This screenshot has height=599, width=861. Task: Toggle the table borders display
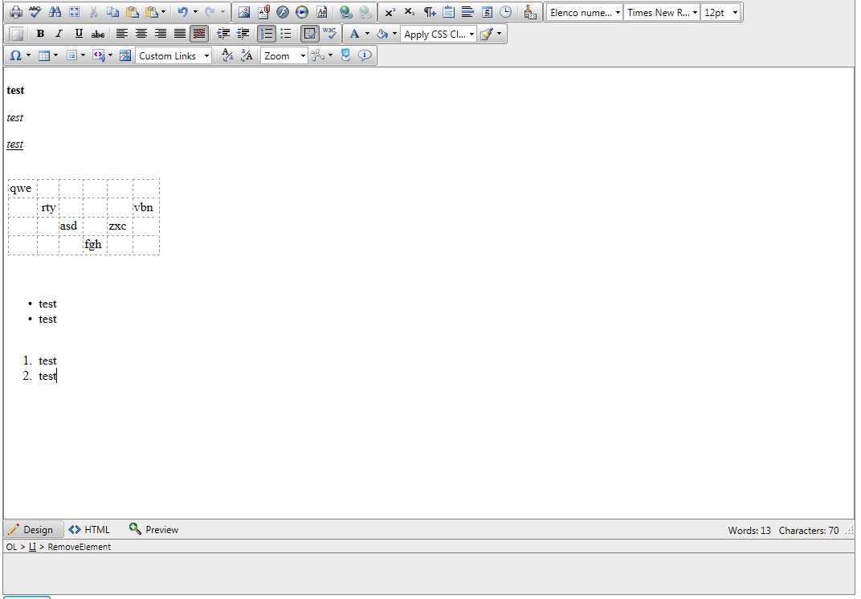pos(310,34)
